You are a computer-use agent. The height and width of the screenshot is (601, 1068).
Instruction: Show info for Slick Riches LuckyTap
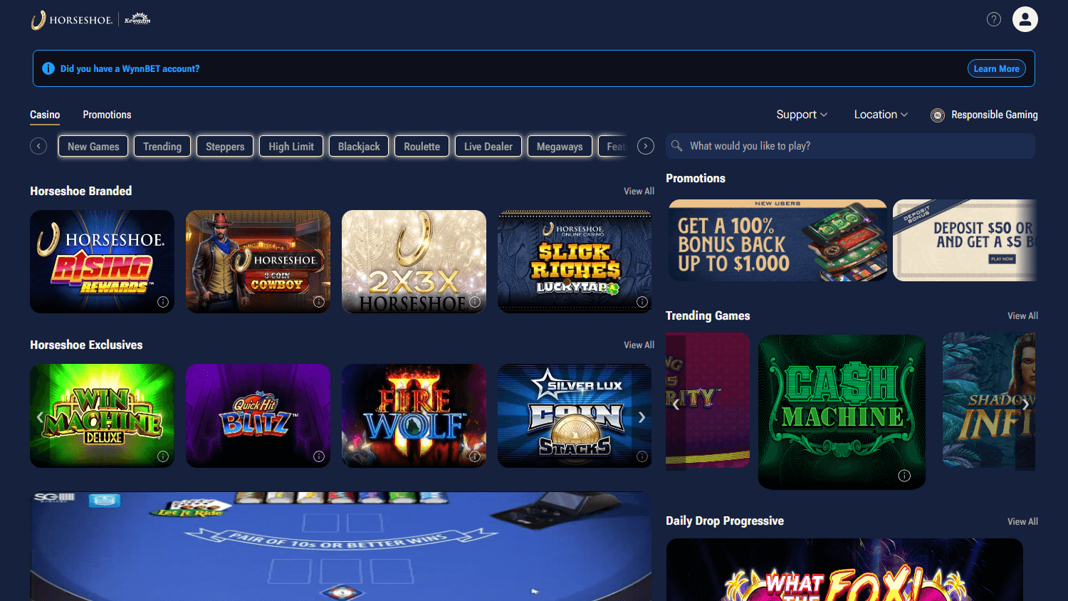point(642,302)
